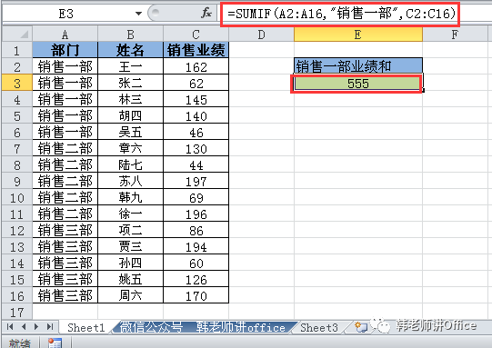Click name cell 吴五
The height and width of the screenshot is (348, 492).
pos(131,132)
